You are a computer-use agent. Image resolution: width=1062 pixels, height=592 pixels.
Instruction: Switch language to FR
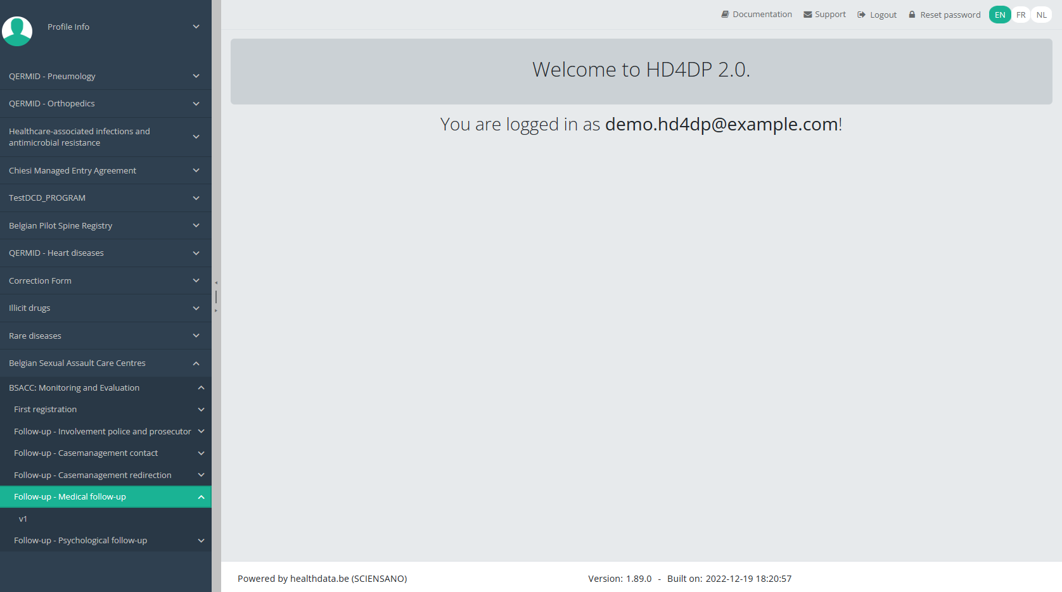pos(1021,15)
